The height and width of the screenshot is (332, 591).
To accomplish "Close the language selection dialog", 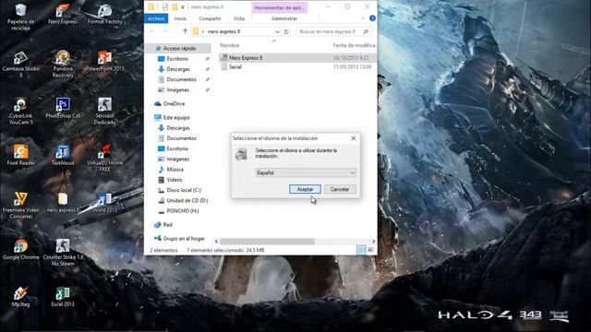I will coord(353,138).
